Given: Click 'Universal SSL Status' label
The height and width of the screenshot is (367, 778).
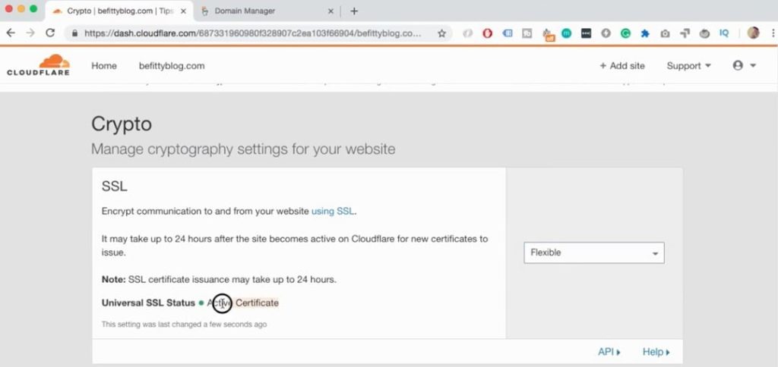Looking at the screenshot, I should click(x=148, y=303).
